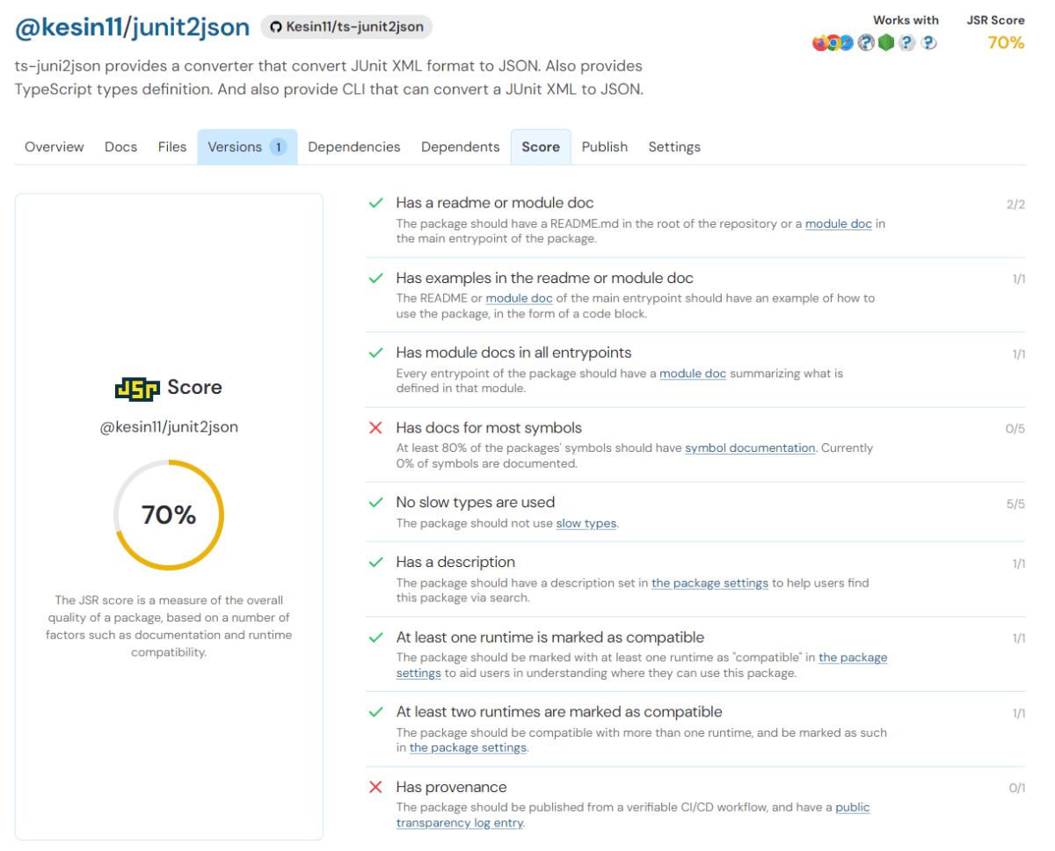Follow the module doc link in the readme row

coord(839,223)
